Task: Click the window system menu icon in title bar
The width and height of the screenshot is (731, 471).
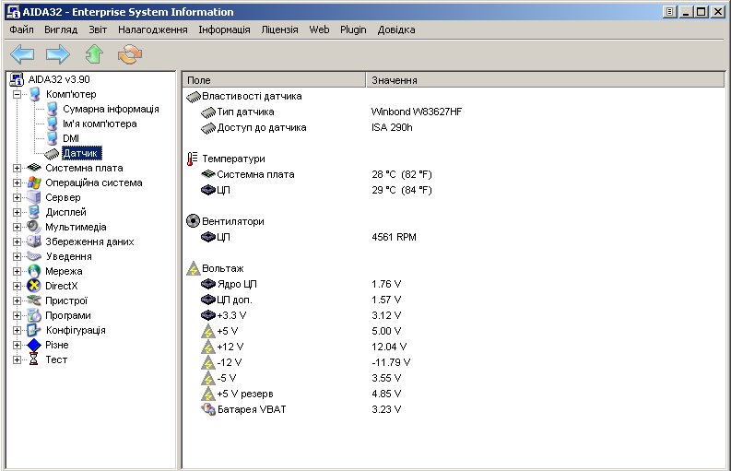Action: point(13,12)
